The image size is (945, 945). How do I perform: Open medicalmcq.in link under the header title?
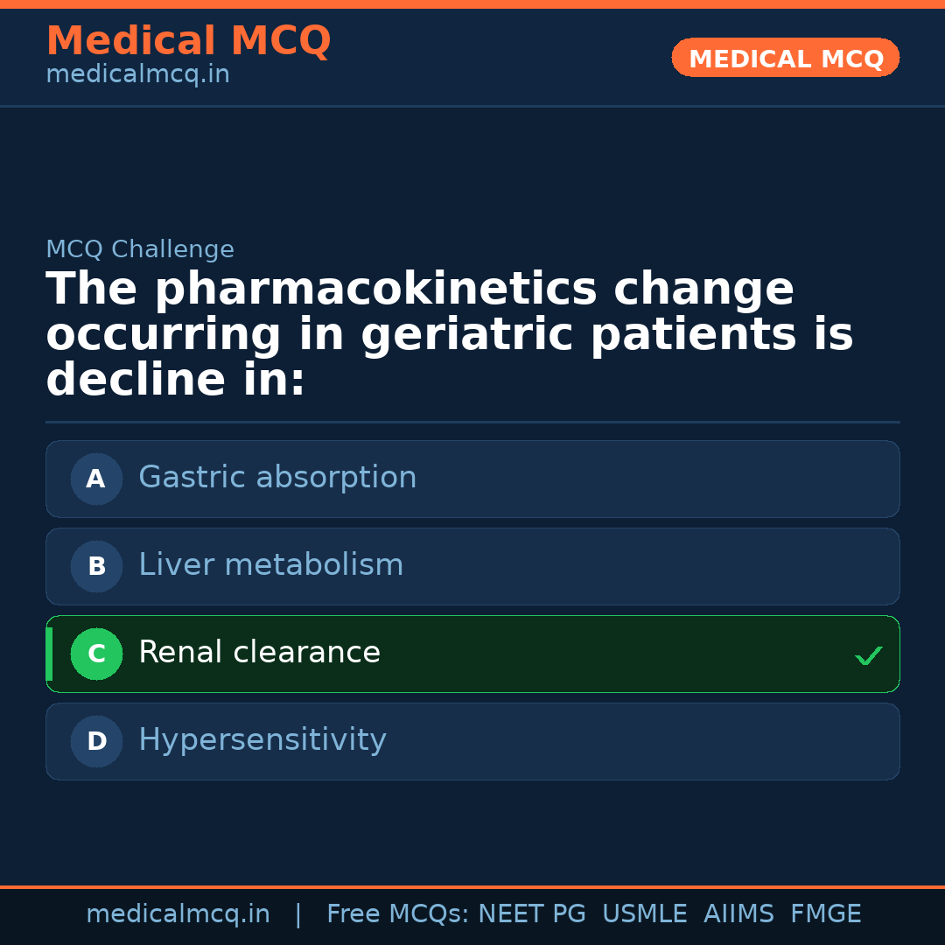(137, 74)
